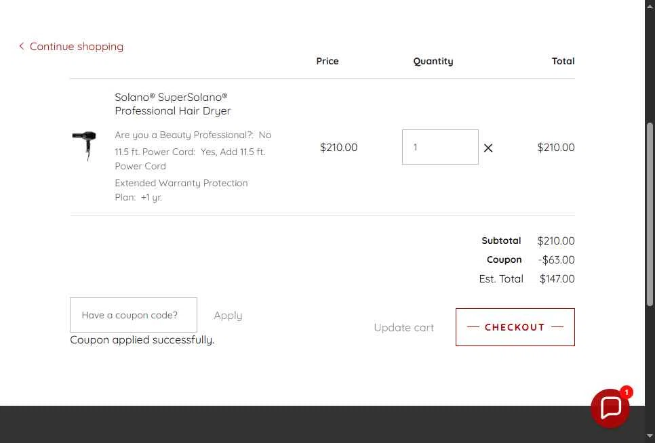Open the red chat bubble icon
The image size is (655, 443).
(x=610, y=408)
